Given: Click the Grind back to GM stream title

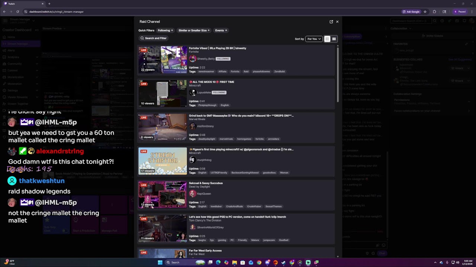Looking at the screenshot, I should (241, 116).
